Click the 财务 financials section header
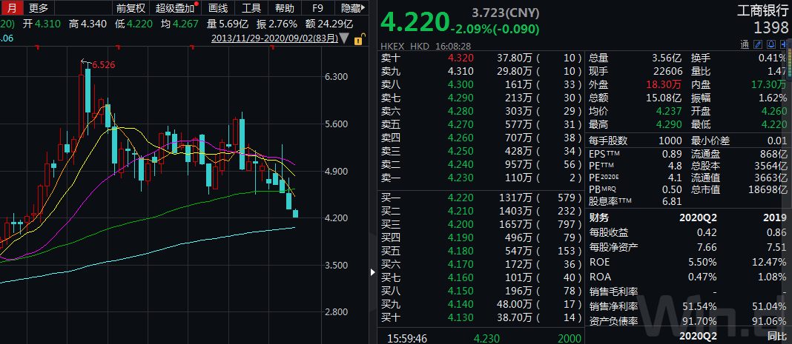This screenshot has height=344, width=792. pos(599,217)
